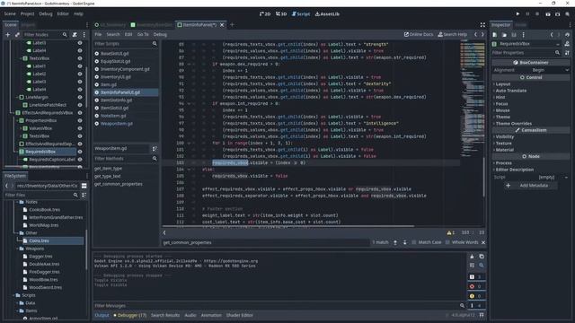Switch to the Debugger (17) bottom tab
The height and width of the screenshot is (323, 575).
(129, 315)
